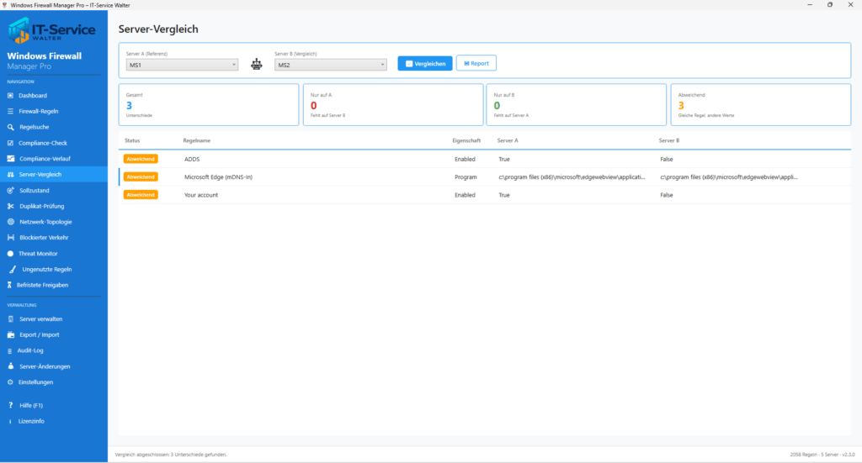
Task: Select Export / Import entry
Action: [54, 334]
